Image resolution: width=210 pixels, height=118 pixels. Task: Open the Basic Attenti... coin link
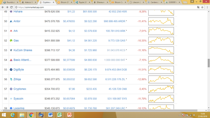click(22, 60)
